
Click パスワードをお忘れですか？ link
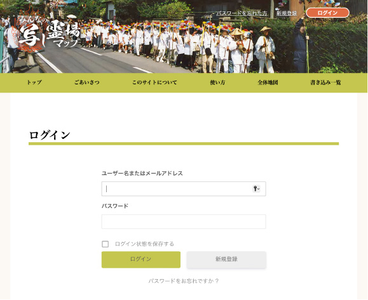184,281
